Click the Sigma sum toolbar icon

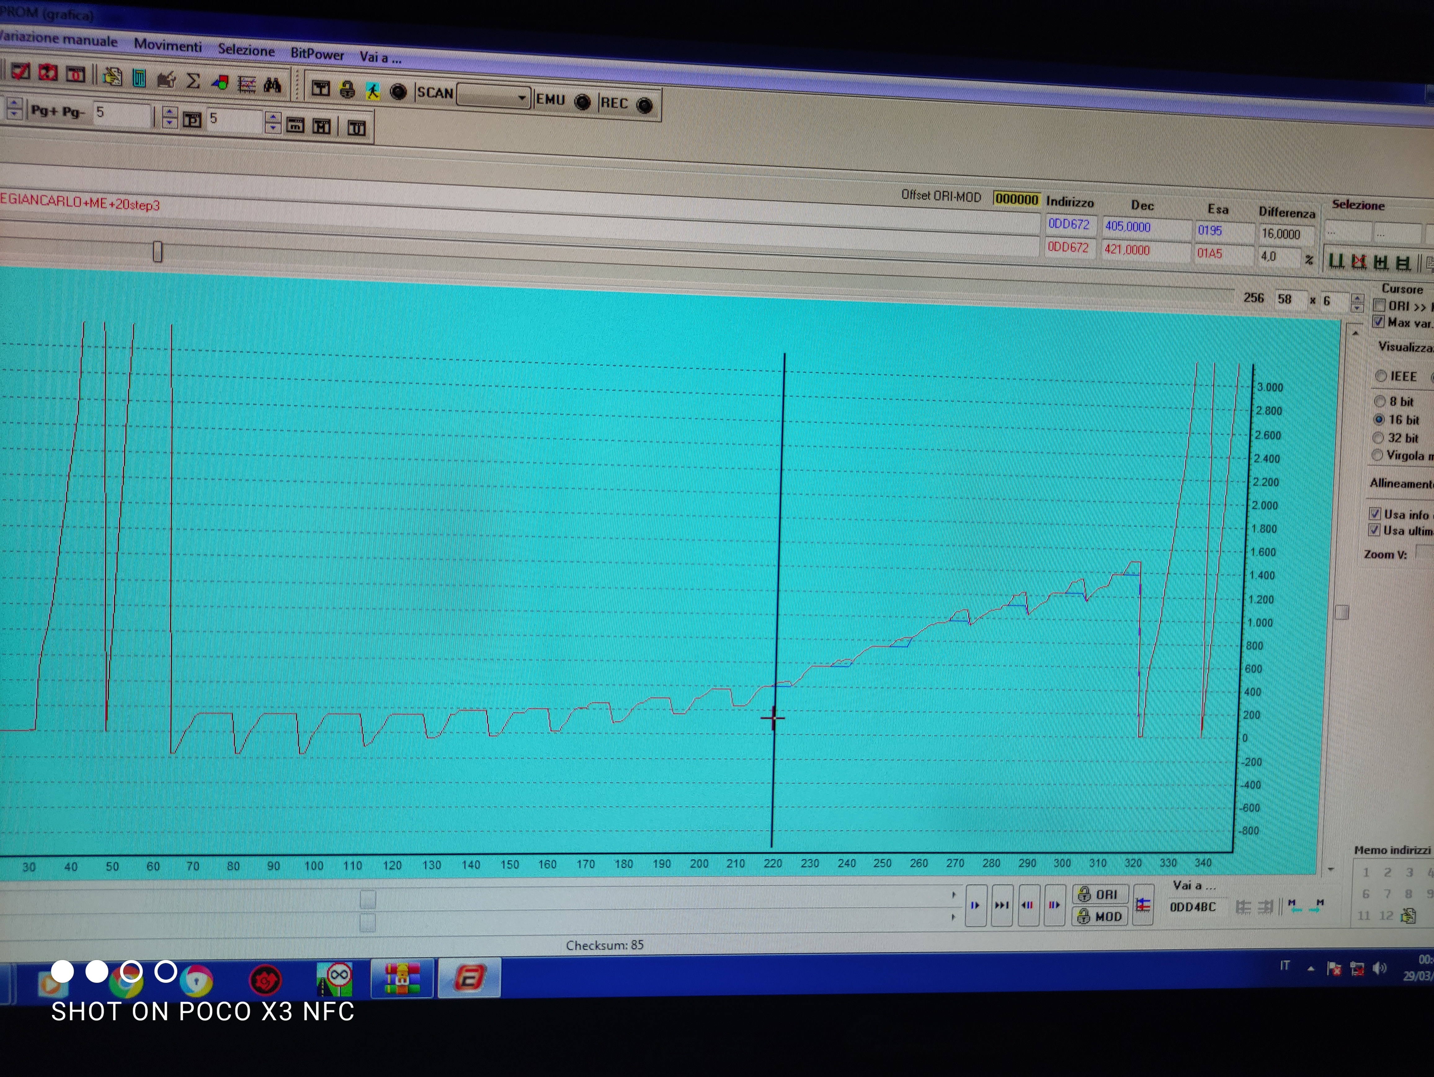[193, 81]
